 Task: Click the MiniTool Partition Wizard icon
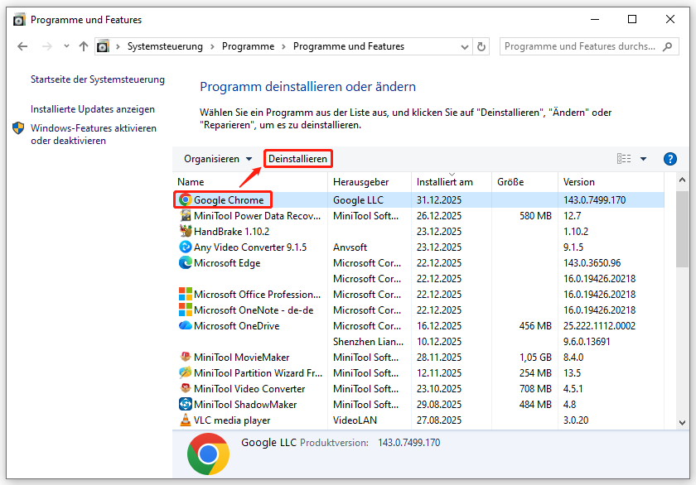click(x=186, y=372)
